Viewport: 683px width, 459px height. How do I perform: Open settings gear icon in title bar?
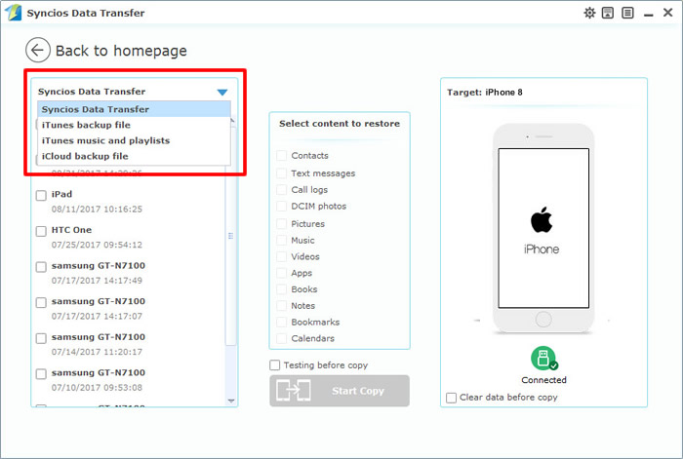pyautogui.click(x=589, y=13)
